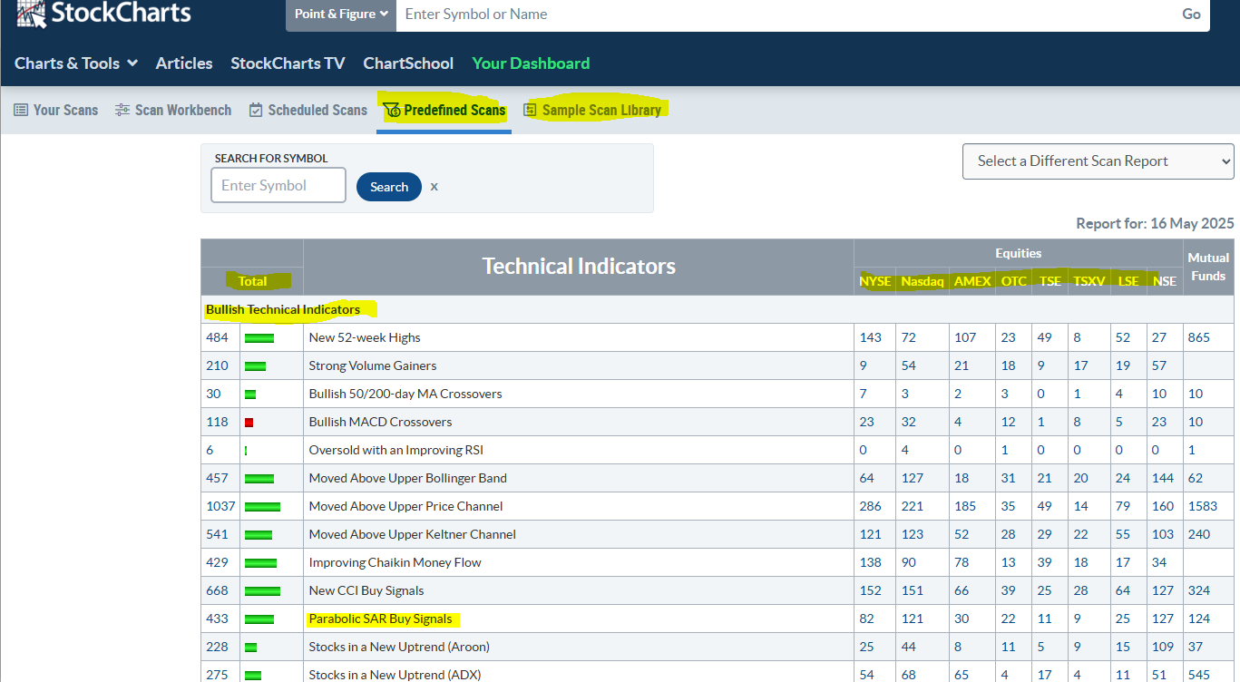Image resolution: width=1240 pixels, height=682 pixels.
Task: Open Bullish 50/200-day MA Crossovers scan
Action: [405, 394]
